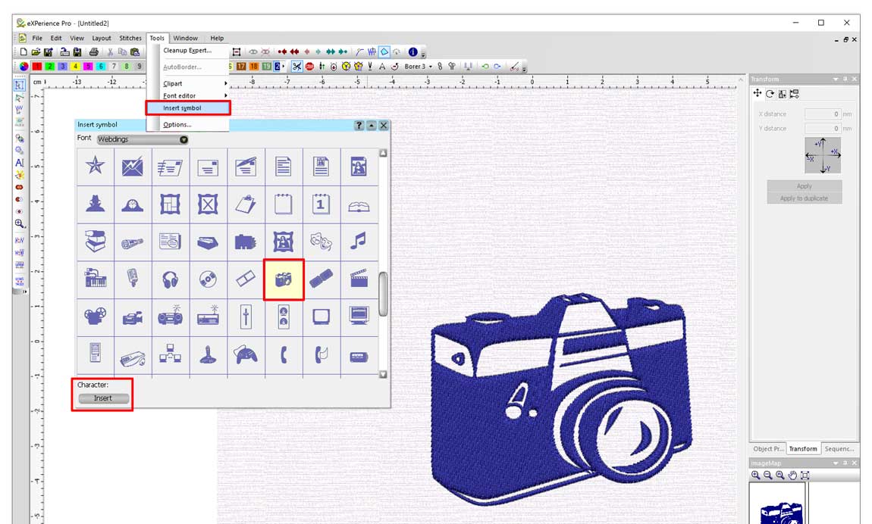Open the Layout menu
Viewport: 872px width, 524px height.
click(101, 39)
